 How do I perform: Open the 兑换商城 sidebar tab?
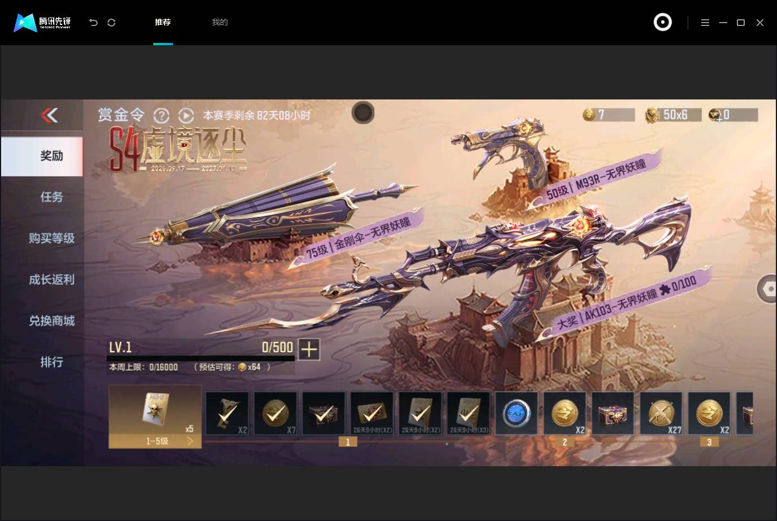51,321
